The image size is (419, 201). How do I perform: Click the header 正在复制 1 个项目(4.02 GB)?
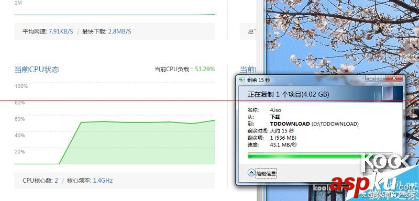pyautogui.click(x=289, y=94)
